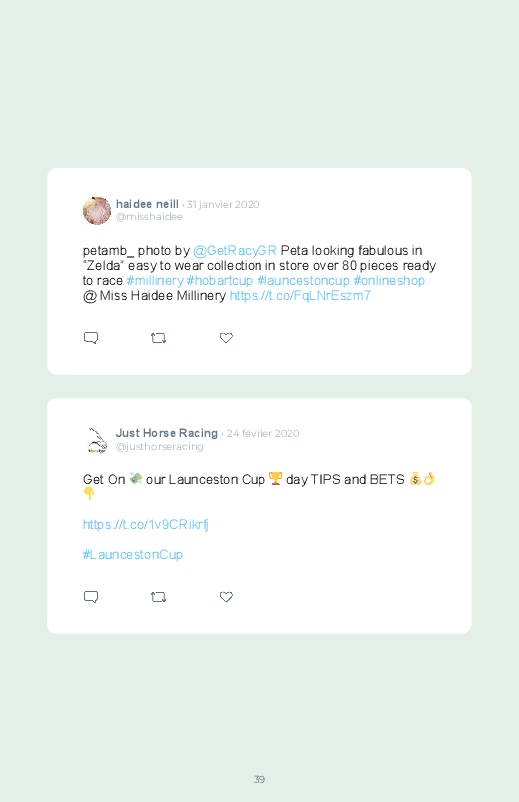Open the #LauncestonCup hashtag in second tweet
Viewport: 519px width, 802px height.
tap(133, 555)
